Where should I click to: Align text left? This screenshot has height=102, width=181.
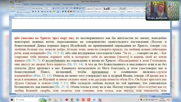click(63, 12)
